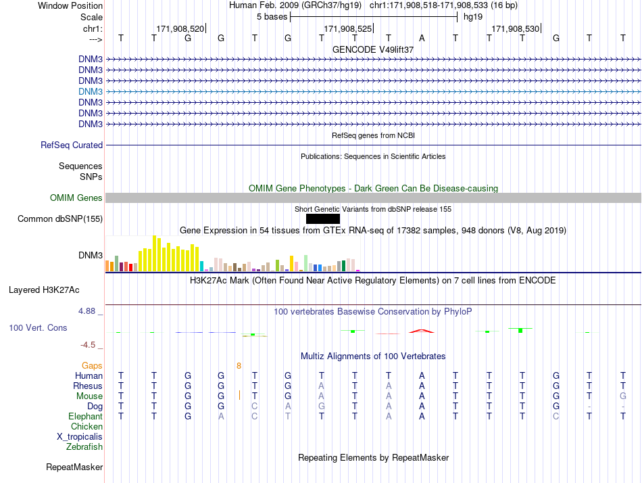Select the Chicken alignment row label

tap(87, 426)
